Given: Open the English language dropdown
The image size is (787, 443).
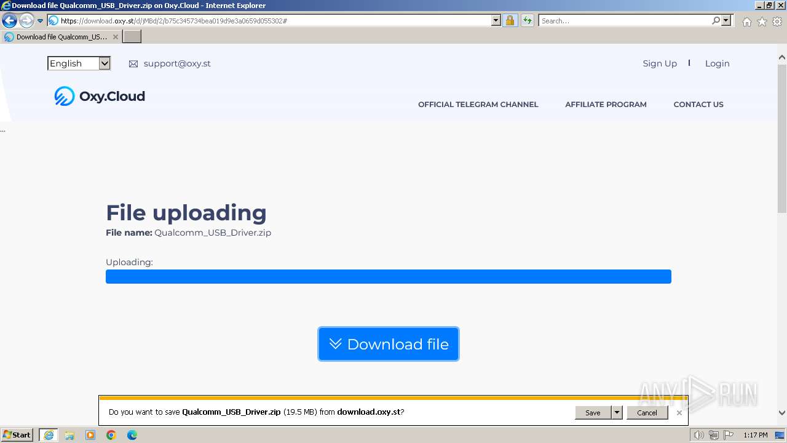Looking at the screenshot, I should coord(79,63).
